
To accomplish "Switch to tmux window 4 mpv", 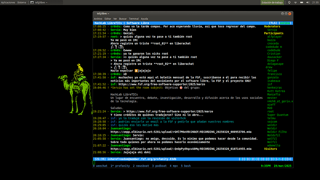I will 173,166.
